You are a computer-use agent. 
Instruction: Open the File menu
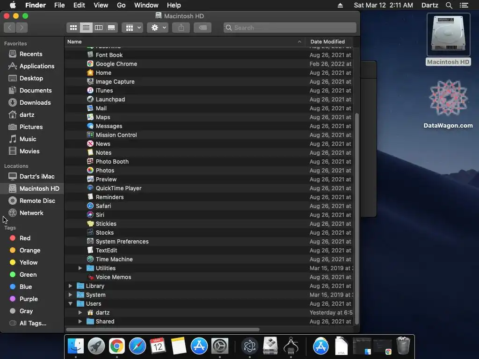click(x=59, y=5)
